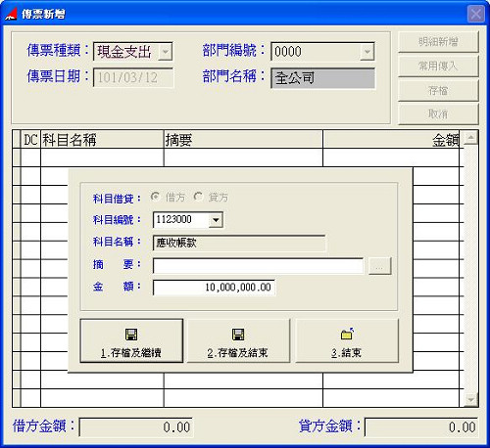Expand the 部門編號 dropdown arrow
This screenshot has width=490, height=448.
(367, 52)
